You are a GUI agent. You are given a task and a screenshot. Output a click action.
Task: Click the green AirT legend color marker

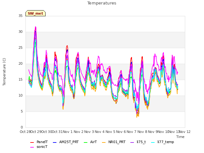86,142
